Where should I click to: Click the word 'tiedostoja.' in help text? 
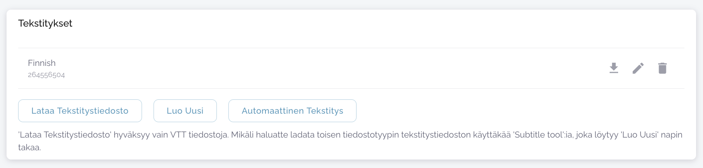[x=208, y=135]
